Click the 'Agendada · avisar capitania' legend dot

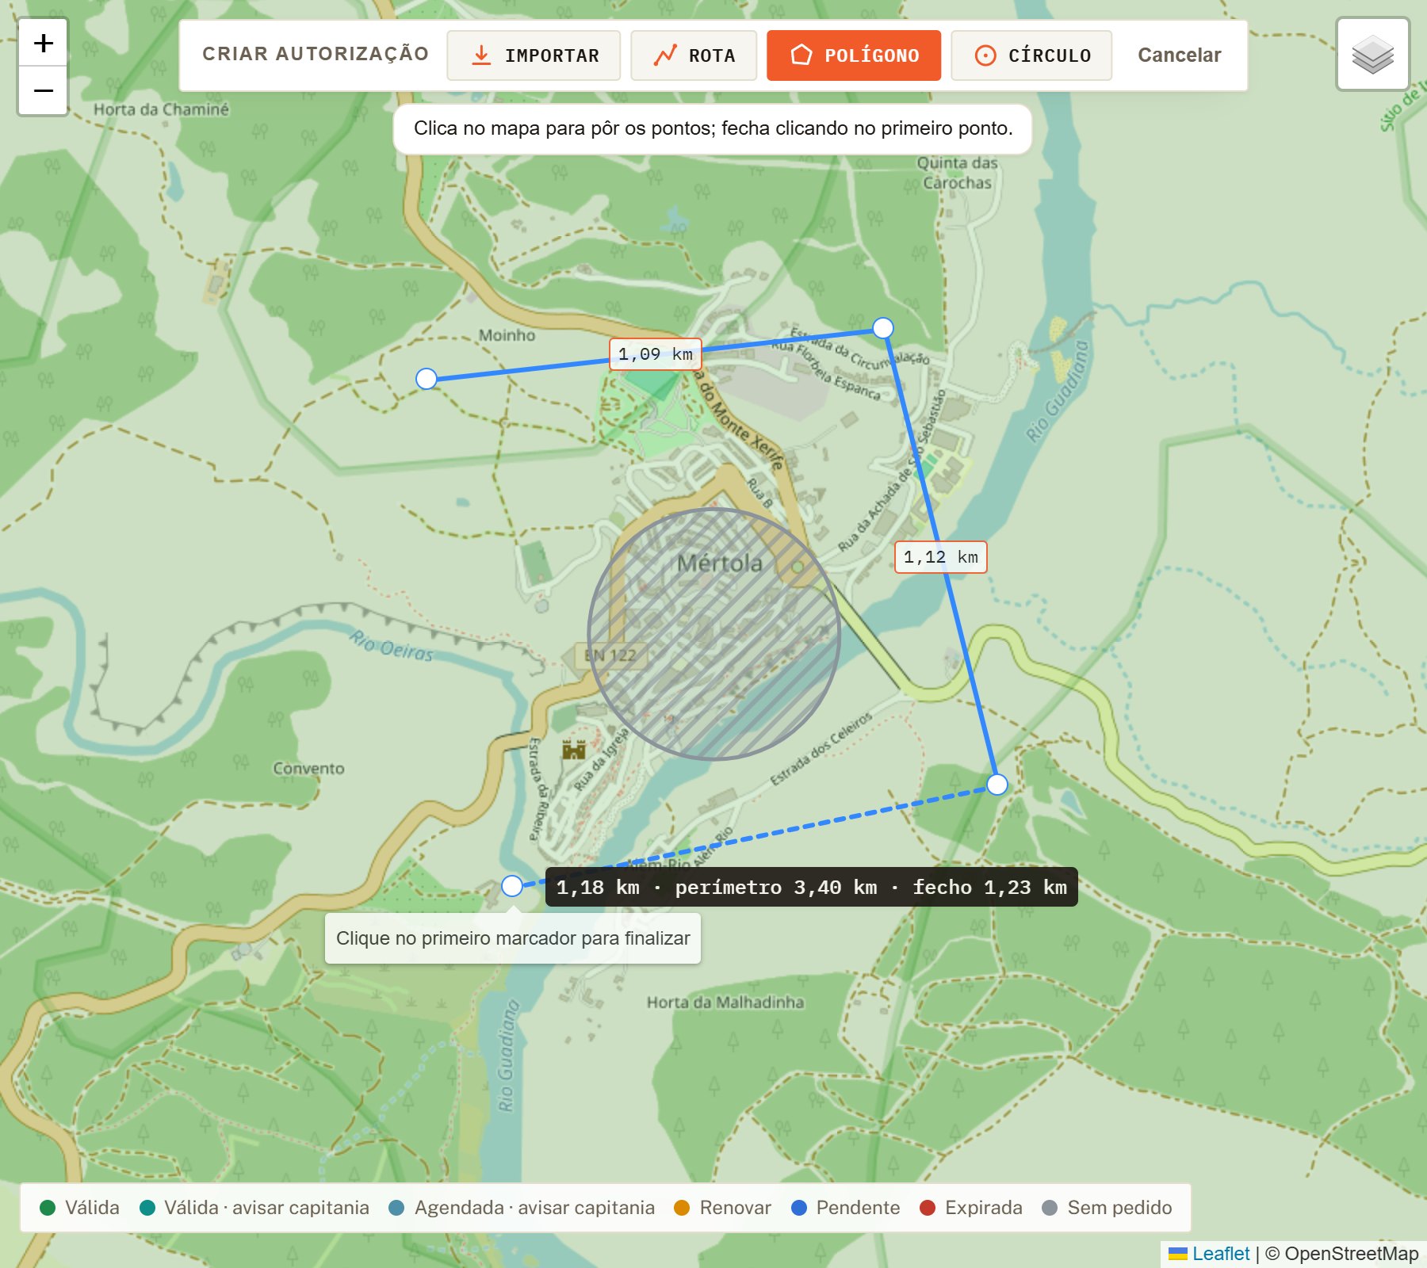[x=397, y=1208]
